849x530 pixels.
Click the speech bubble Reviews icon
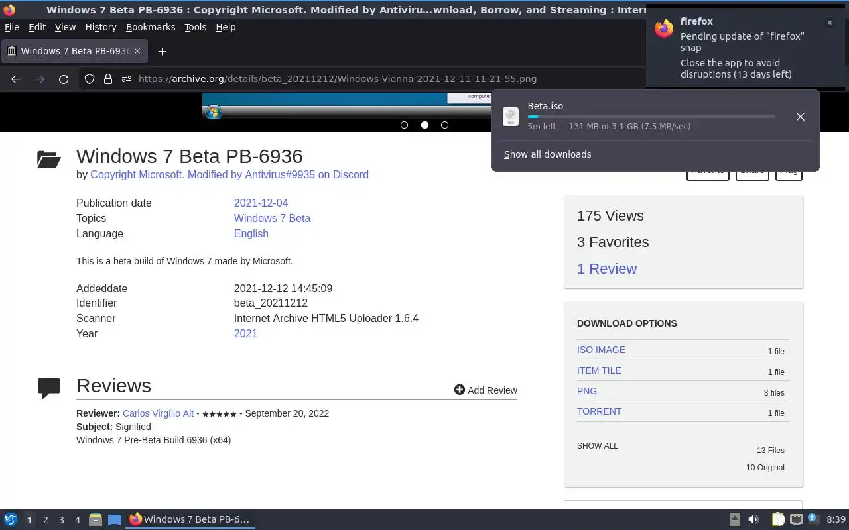(x=49, y=388)
